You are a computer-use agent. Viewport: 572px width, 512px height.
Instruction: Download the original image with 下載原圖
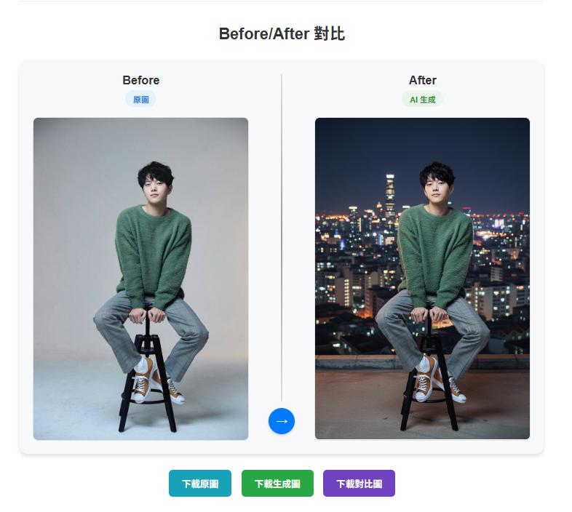pyautogui.click(x=200, y=483)
